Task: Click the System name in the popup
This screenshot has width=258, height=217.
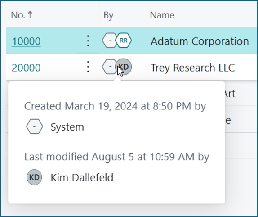Action: point(67,127)
